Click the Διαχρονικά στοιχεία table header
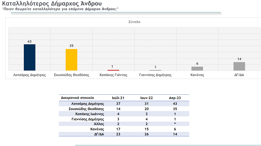The width and height of the screenshot is (261, 146). 77,98
